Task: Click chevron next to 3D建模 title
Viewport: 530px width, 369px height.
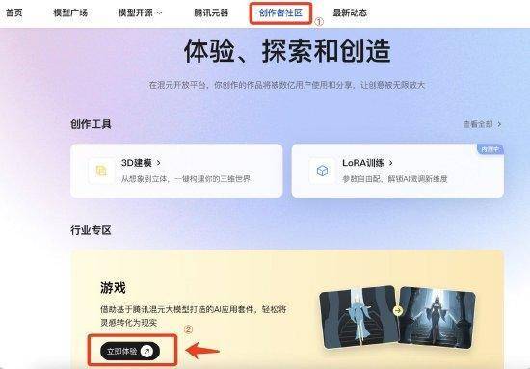Action: 159,163
